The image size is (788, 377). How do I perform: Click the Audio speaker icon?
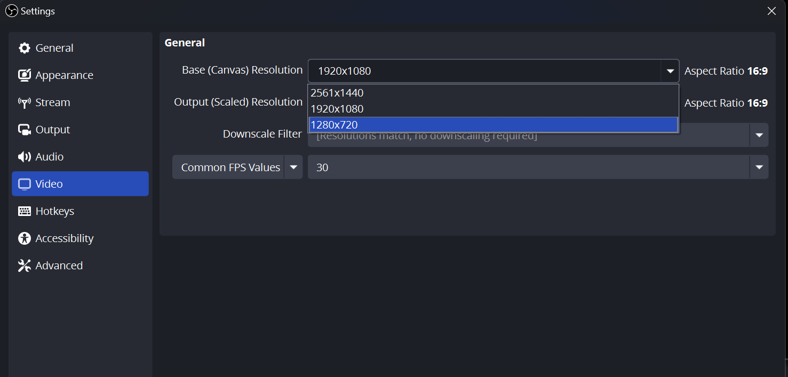[x=25, y=156]
